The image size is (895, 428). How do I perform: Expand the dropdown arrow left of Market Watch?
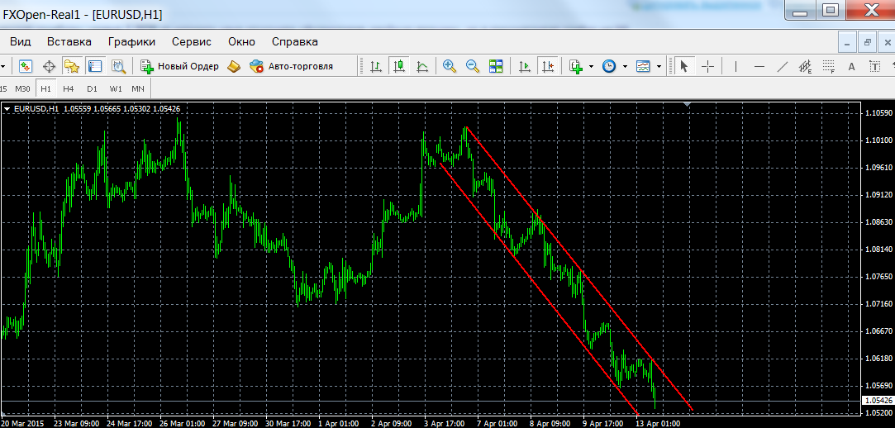(3, 66)
